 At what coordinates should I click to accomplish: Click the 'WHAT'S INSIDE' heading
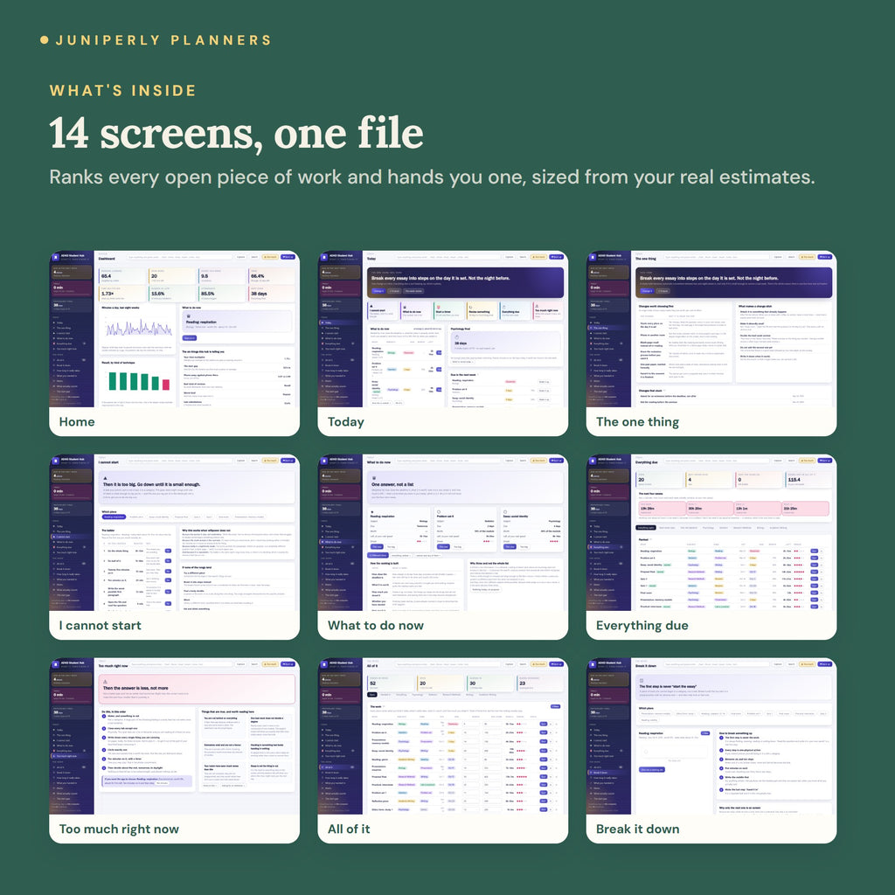(122, 91)
